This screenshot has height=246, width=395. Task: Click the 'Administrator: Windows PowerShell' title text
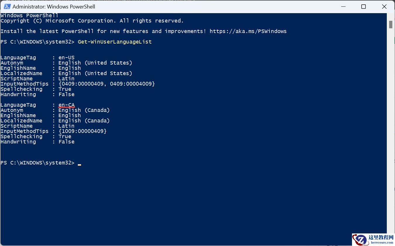click(x=54, y=6)
